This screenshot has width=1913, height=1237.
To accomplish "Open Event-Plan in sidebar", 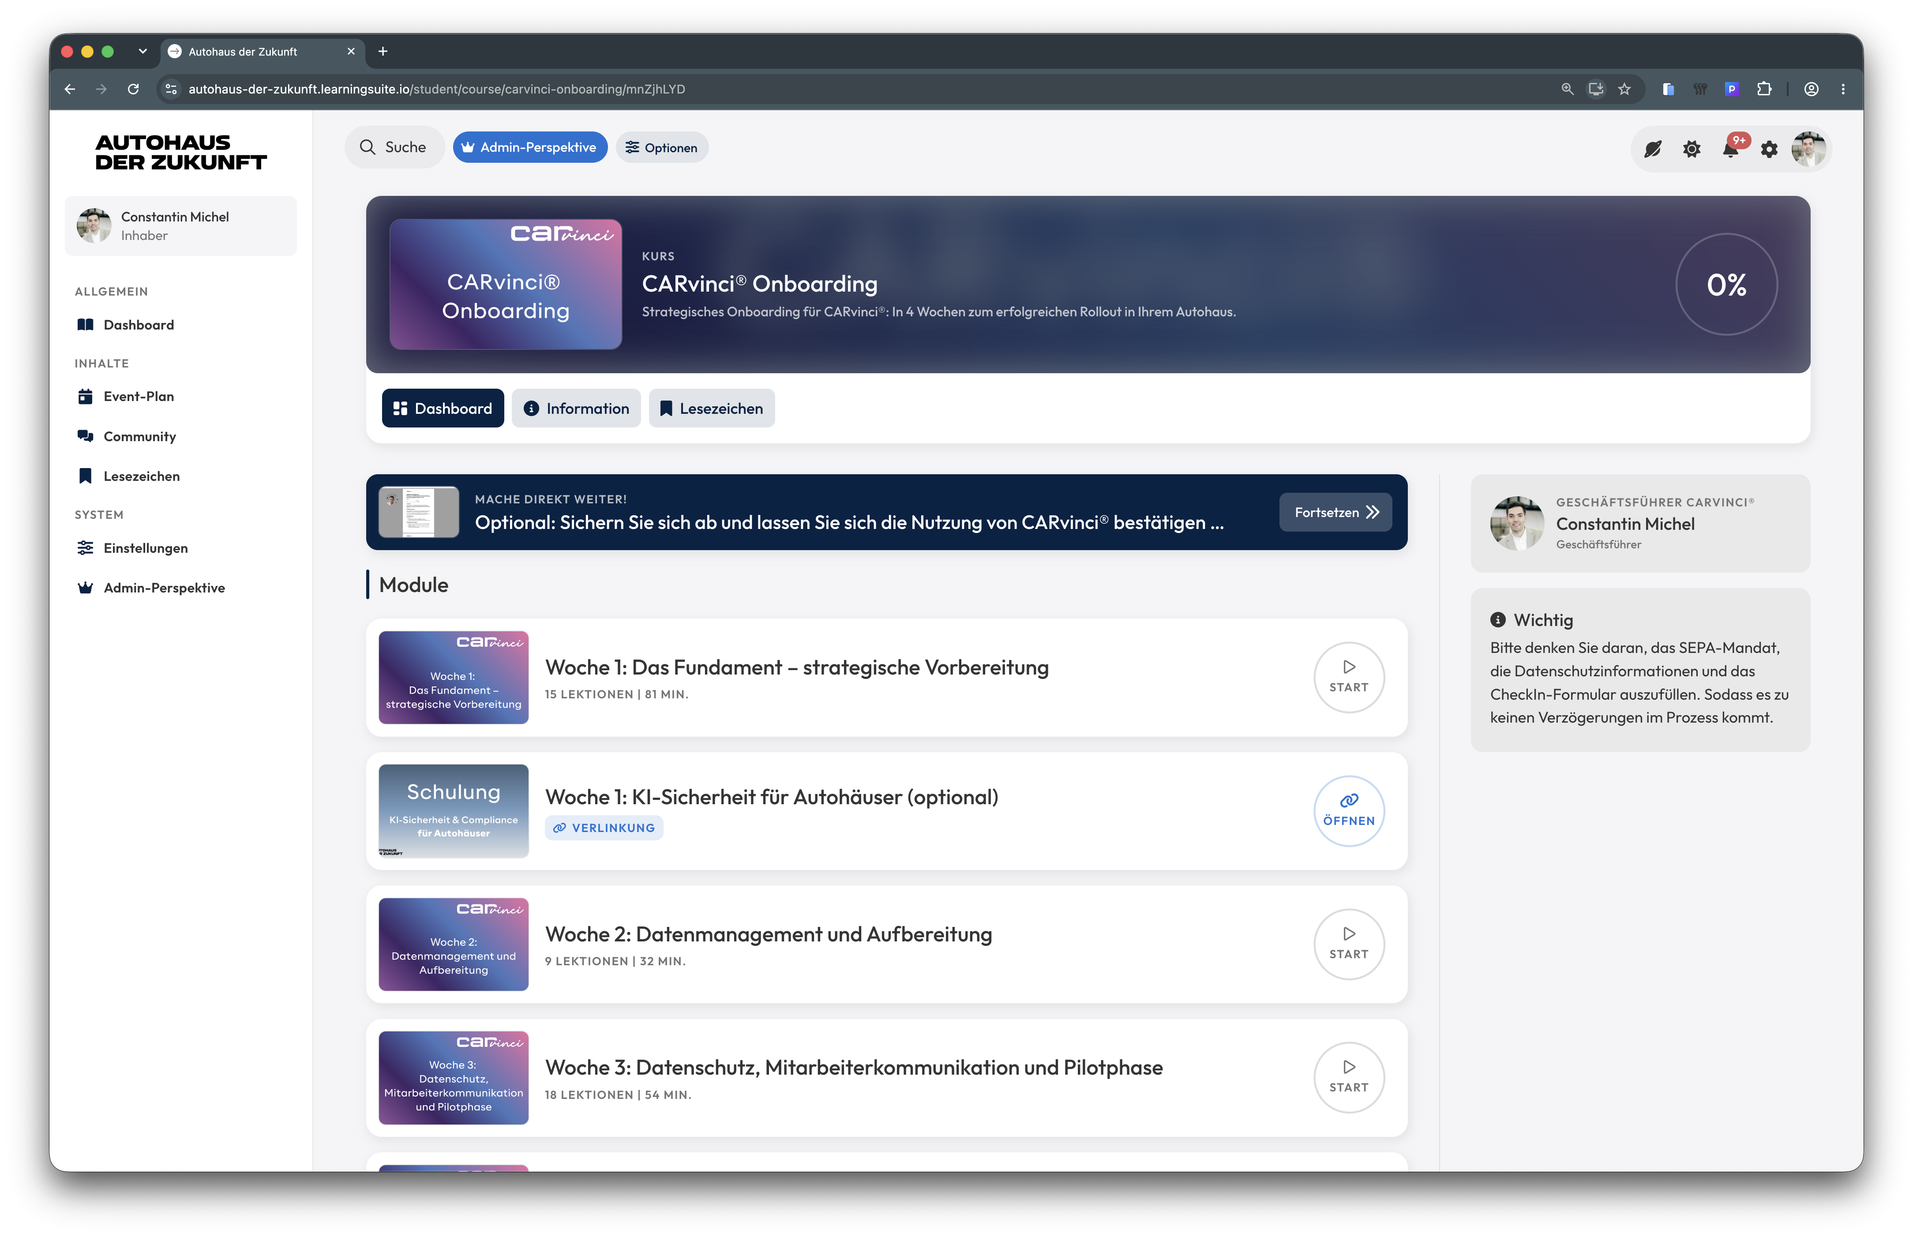I will pyautogui.click(x=138, y=396).
